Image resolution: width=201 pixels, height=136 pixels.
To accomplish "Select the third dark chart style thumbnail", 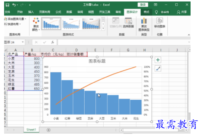I will pos(91,24).
